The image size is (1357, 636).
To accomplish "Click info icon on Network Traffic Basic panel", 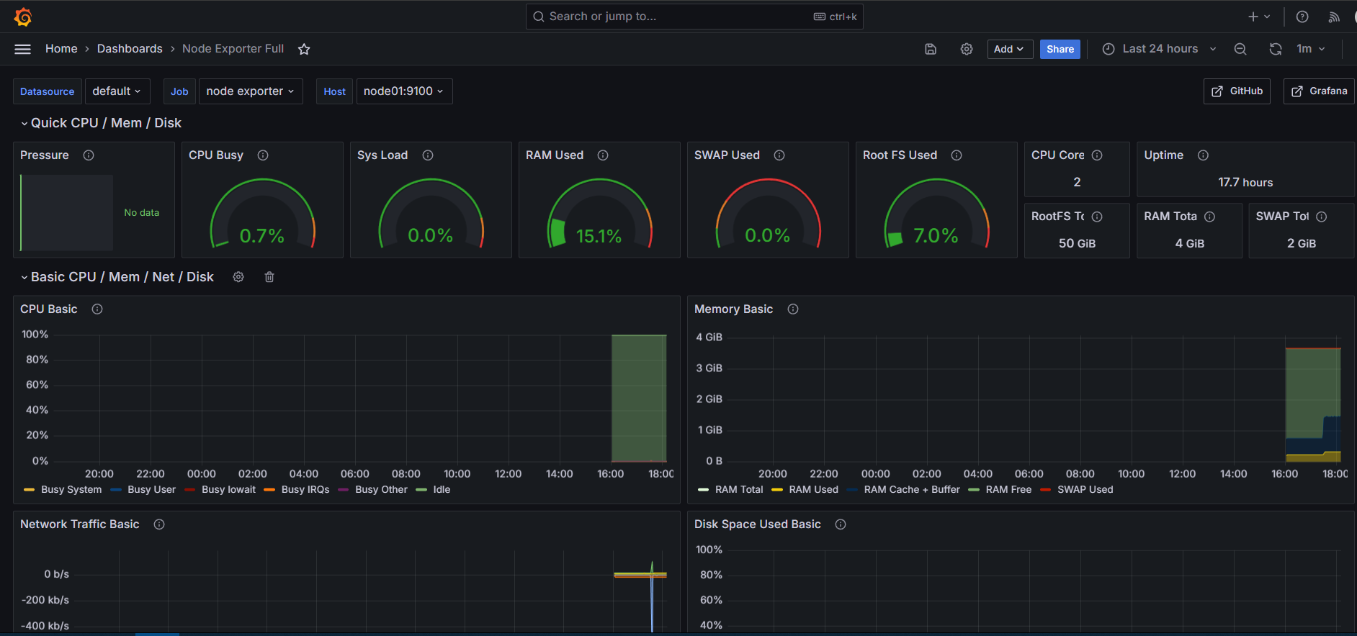I will click(159, 524).
